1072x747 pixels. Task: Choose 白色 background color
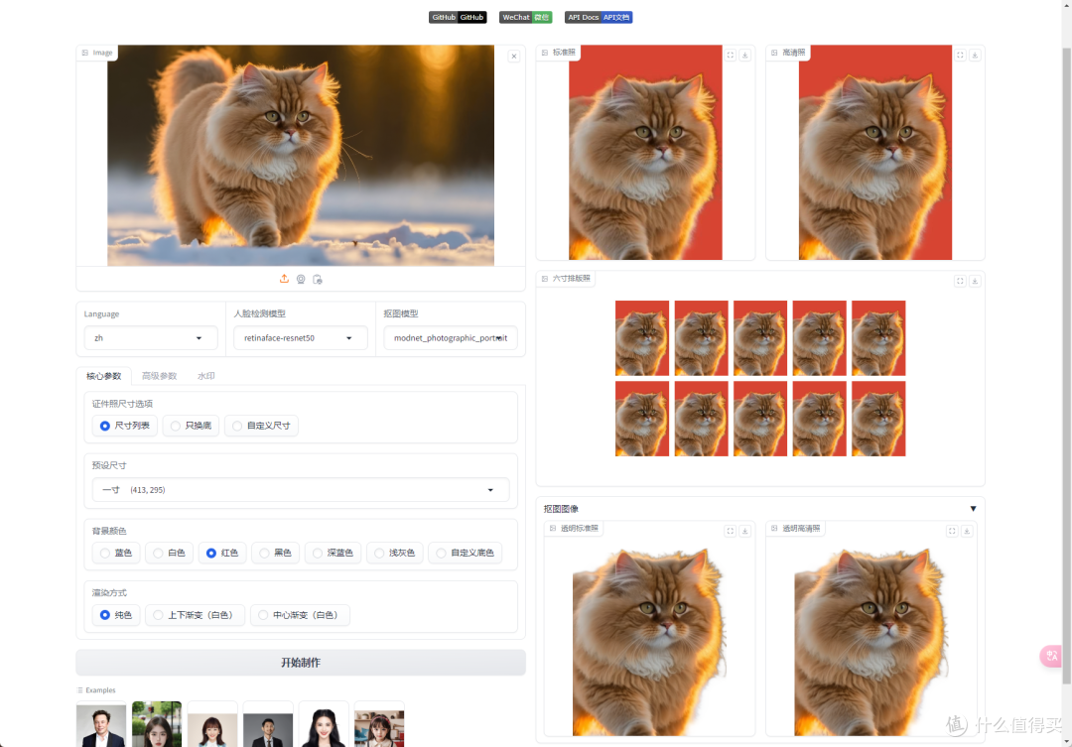tap(169, 553)
